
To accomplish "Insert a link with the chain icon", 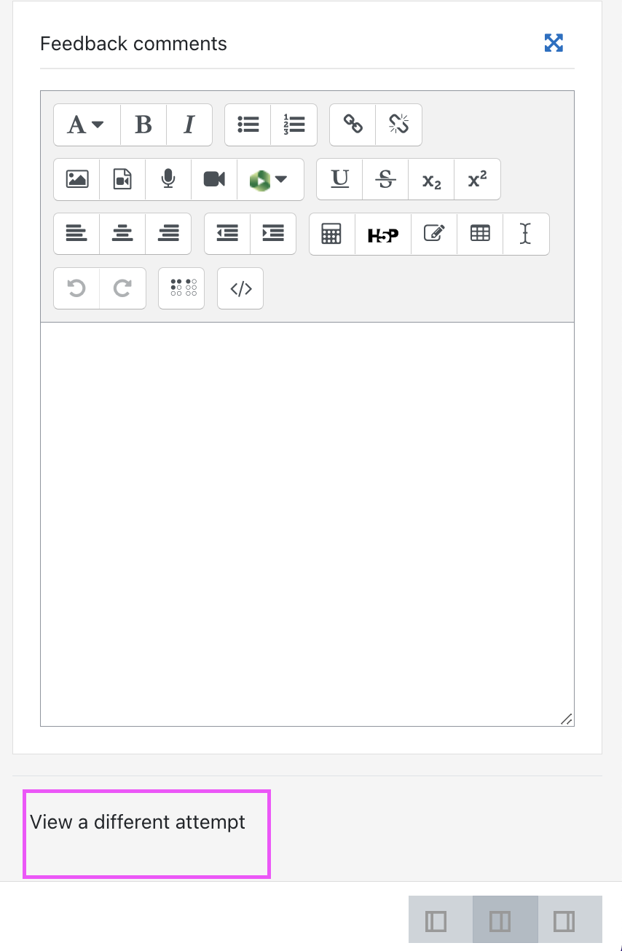I will (x=353, y=125).
